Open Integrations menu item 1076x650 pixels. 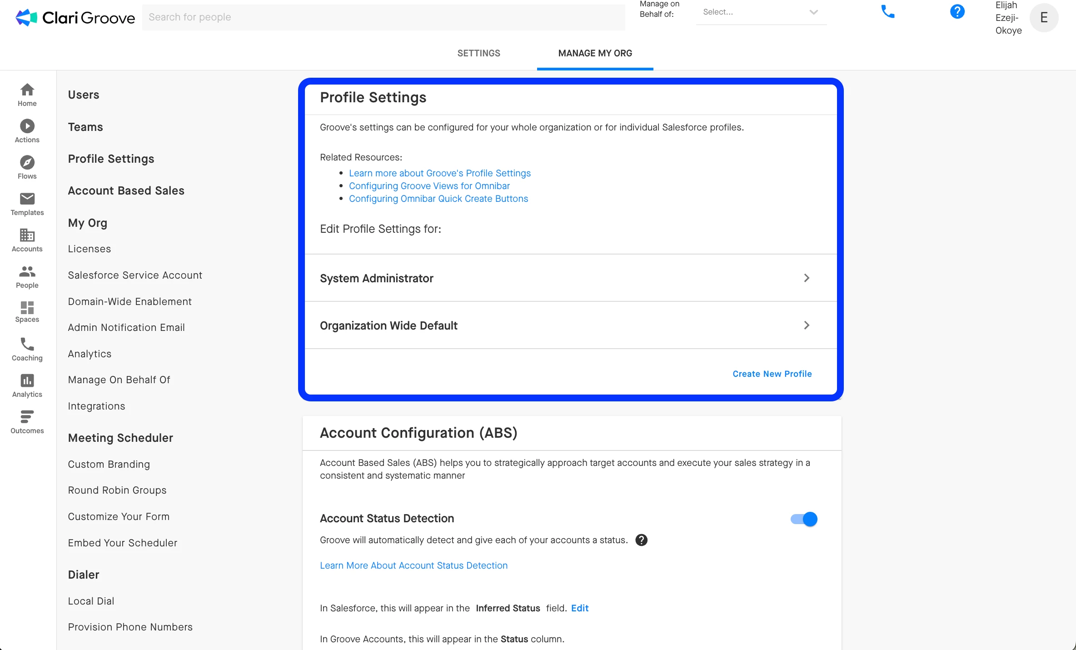pos(96,406)
